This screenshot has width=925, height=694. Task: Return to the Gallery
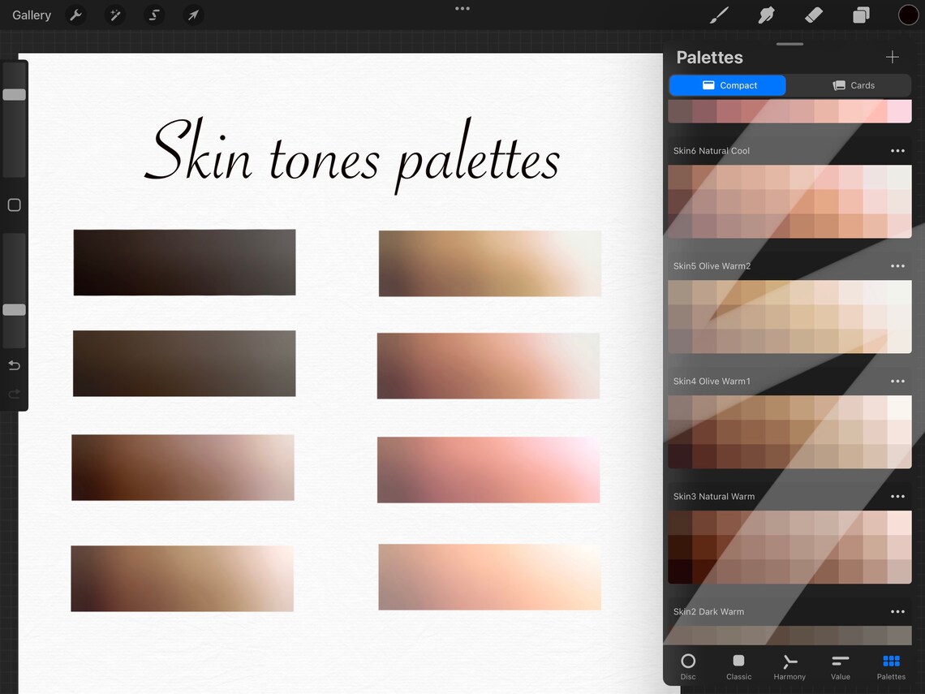point(31,15)
